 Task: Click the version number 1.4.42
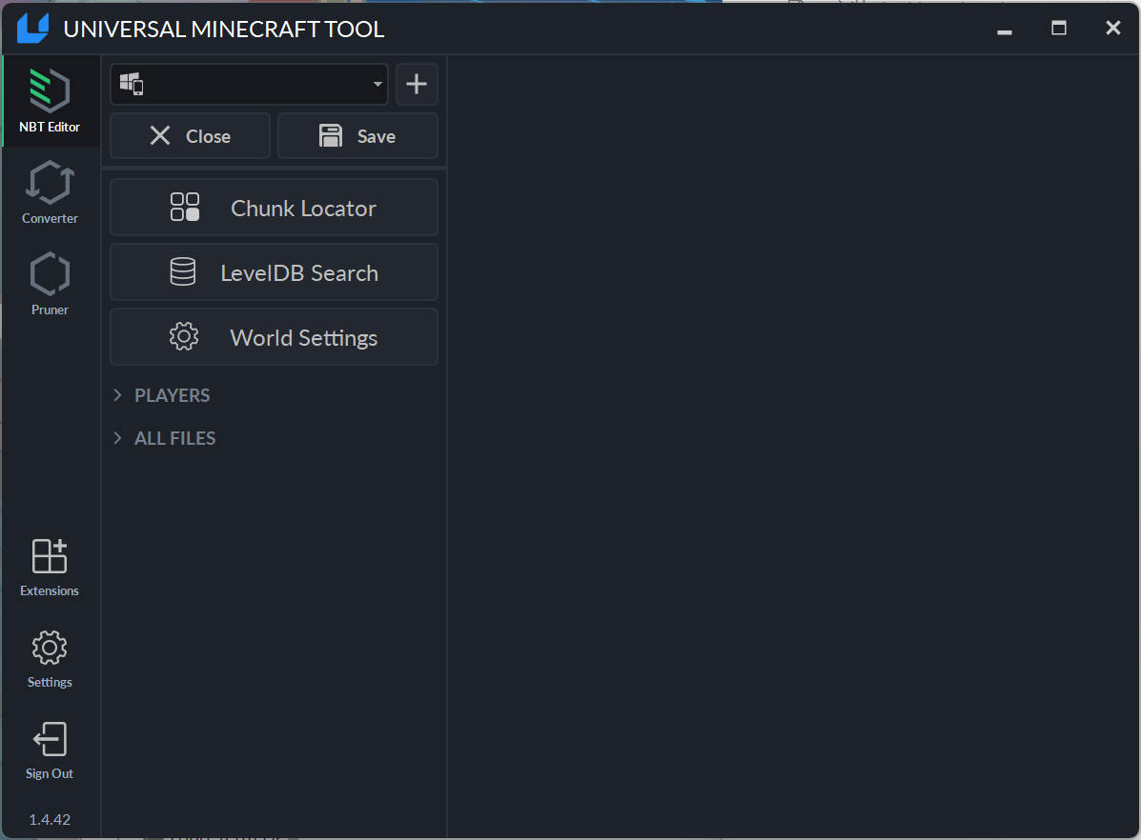pos(50,820)
